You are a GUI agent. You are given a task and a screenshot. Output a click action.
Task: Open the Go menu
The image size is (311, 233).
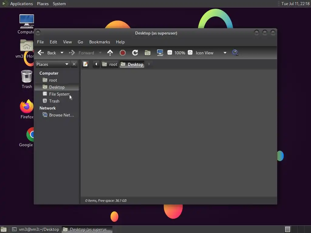point(80,42)
